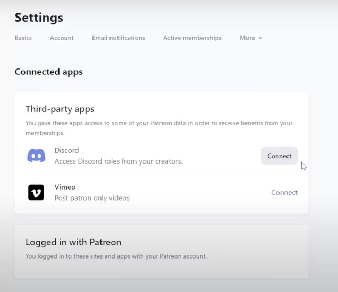This screenshot has height=292, width=338.
Task: Switch to the Account tab
Action: coord(62,38)
